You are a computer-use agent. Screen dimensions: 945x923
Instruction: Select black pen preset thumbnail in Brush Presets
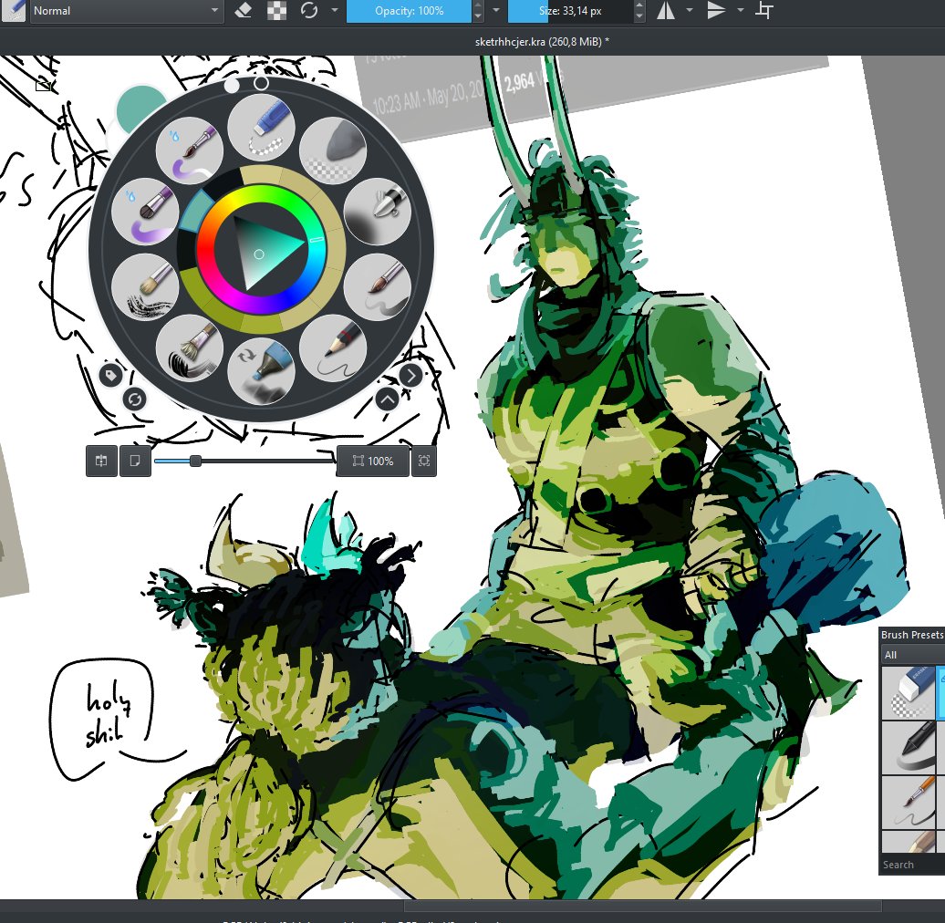coord(909,748)
